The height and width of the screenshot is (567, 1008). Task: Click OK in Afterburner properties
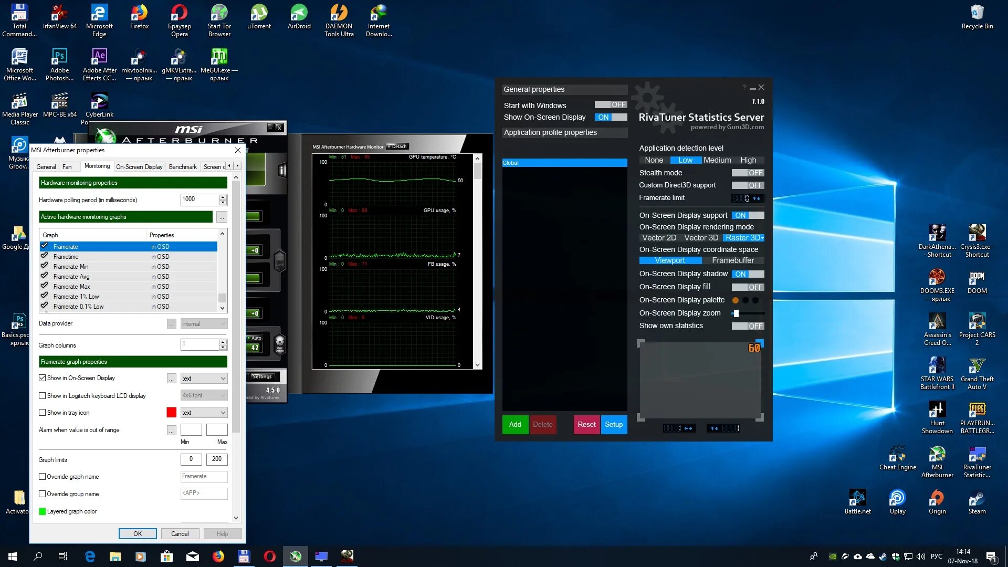point(138,534)
